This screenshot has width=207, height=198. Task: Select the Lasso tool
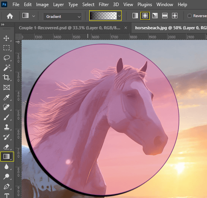click(x=6, y=58)
